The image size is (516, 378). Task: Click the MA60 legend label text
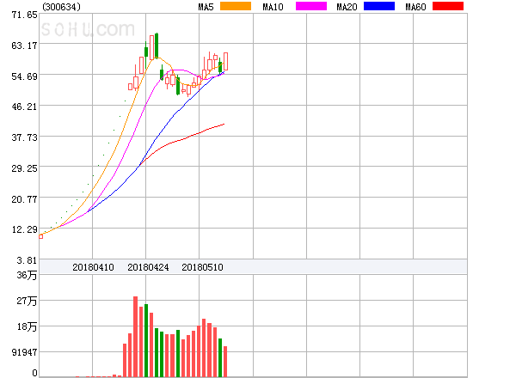point(415,7)
